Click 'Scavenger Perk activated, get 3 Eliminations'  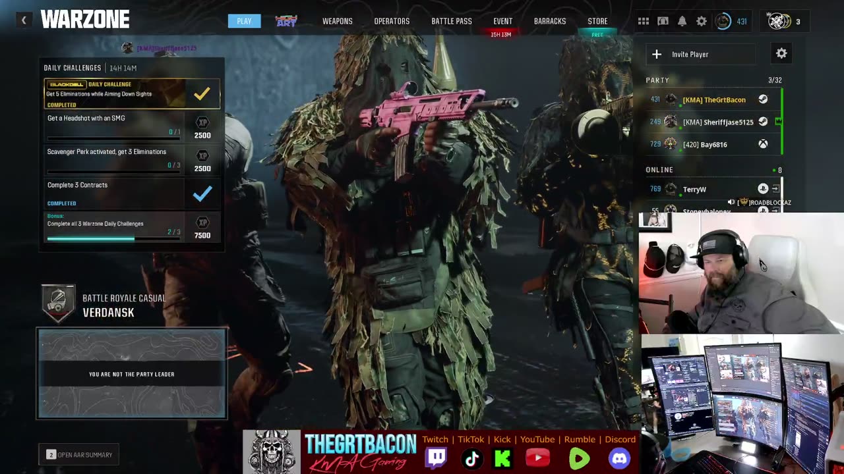pyautogui.click(x=132, y=161)
